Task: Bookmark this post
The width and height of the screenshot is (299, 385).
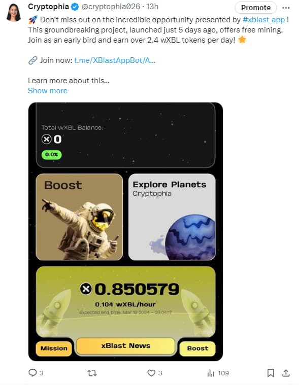Action: pos(271,373)
